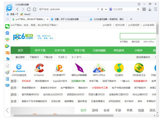Close the pc6下载站 tab
This screenshot has height=119, width=161.
click(x=48, y=19)
